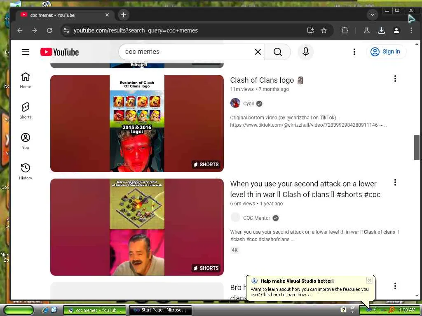Open options for the second attack war video
Image resolution: width=422 pixels, height=316 pixels.
pyautogui.click(x=395, y=182)
